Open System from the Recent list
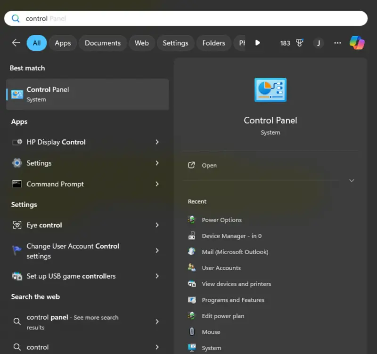 [x=211, y=347]
